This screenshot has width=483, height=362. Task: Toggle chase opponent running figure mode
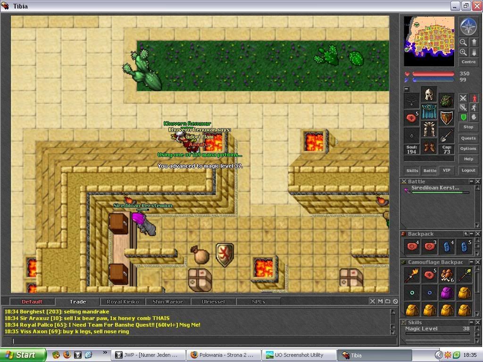pos(474,107)
